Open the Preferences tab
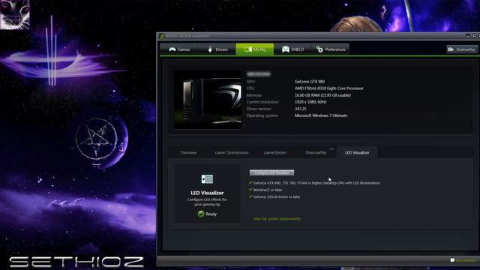Viewport: 480px width, 270px height. point(331,49)
